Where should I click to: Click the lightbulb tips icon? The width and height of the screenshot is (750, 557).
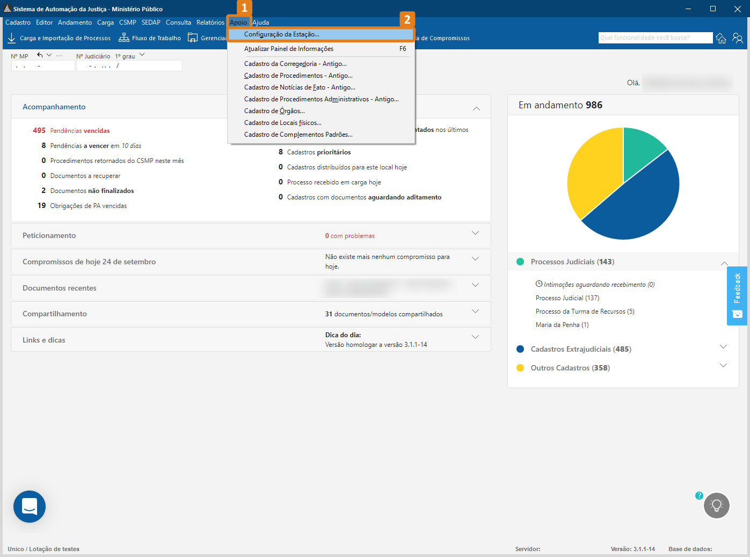(x=716, y=506)
